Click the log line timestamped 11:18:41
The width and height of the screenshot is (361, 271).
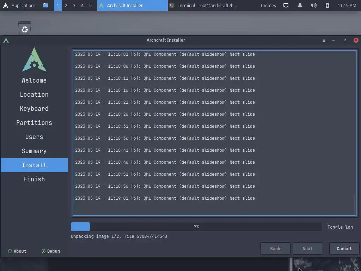[x=165, y=150]
